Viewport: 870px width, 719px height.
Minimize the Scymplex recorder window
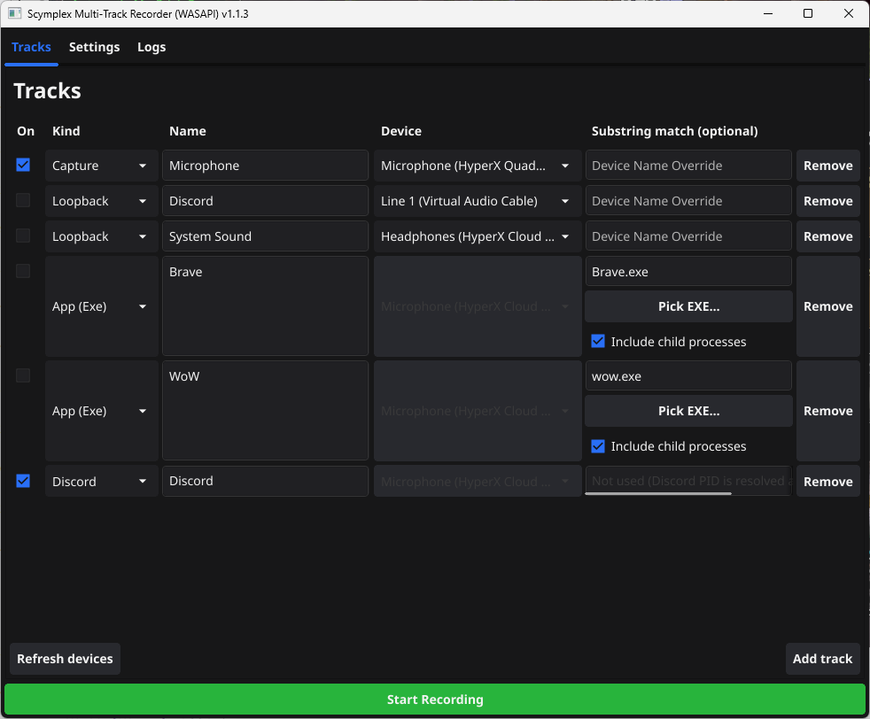tap(768, 13)
